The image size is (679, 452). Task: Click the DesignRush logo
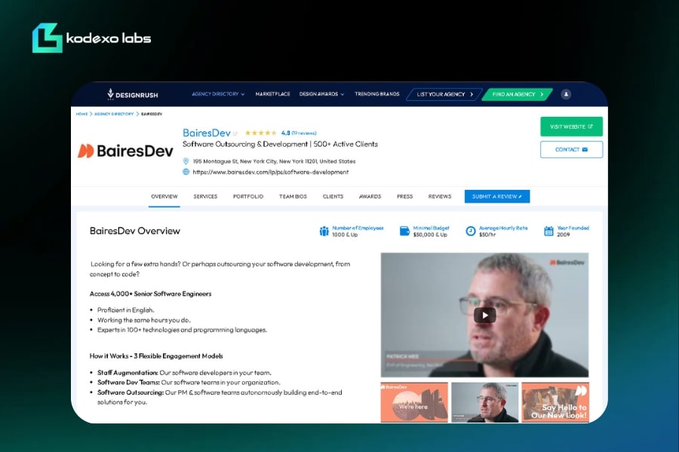[133, 94]
